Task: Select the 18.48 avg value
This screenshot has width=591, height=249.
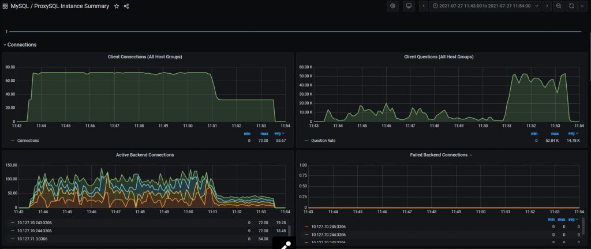Action: pyautogui.click(x=281, y=231)
